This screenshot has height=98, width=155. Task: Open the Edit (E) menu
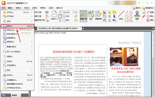pos(10,8)
